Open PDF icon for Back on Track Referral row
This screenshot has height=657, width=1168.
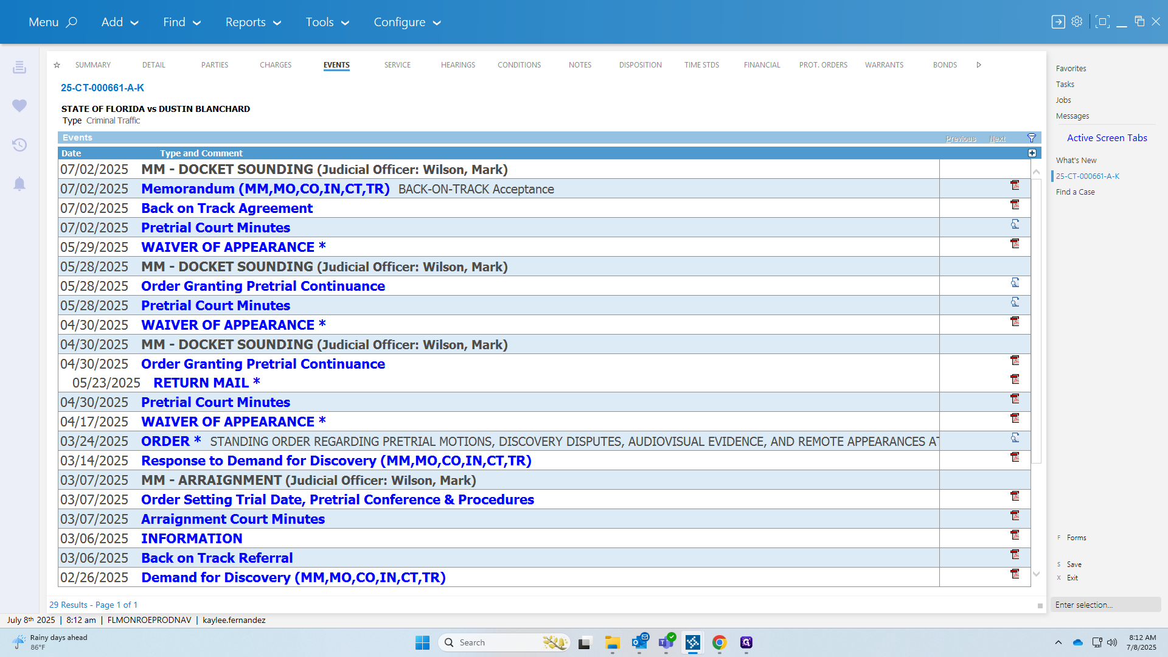point(1015,554)
